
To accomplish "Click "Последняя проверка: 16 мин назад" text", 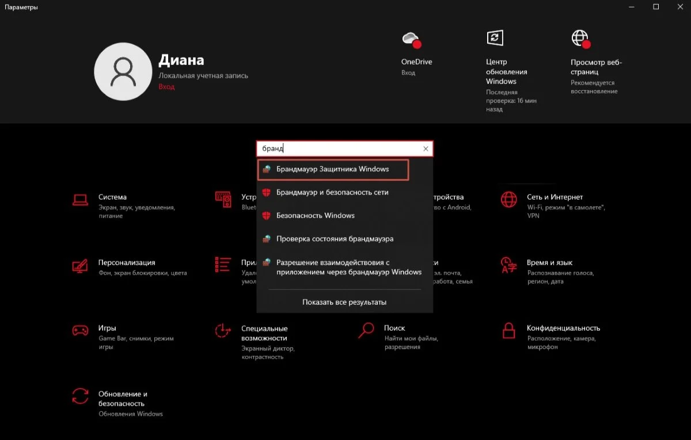I will click(511, 101).
